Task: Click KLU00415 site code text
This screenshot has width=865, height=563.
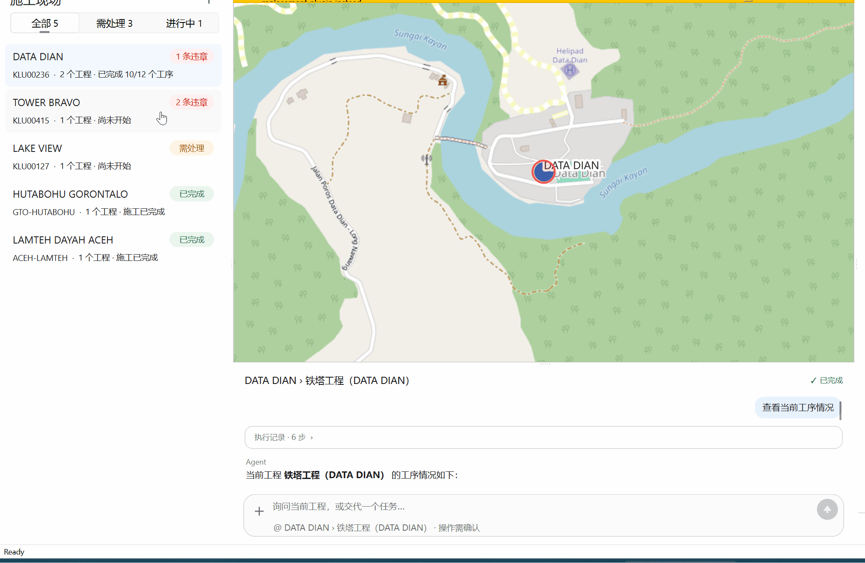Action: coord(31,120)
